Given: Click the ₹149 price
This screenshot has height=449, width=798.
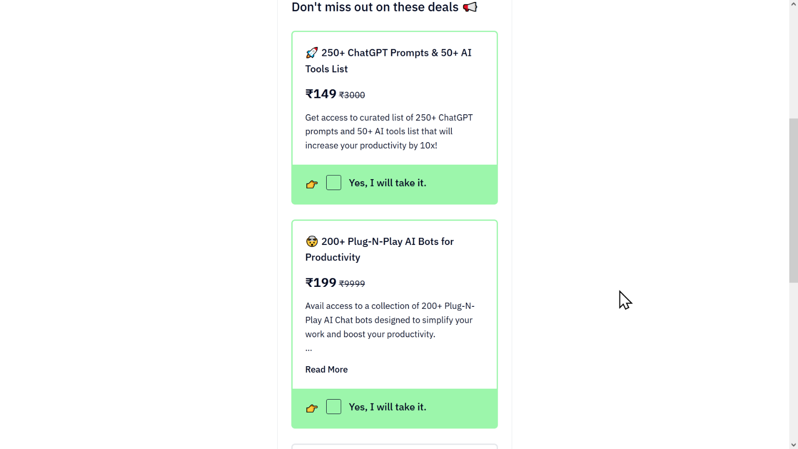Looking at the screenshot, I should 321,94.
